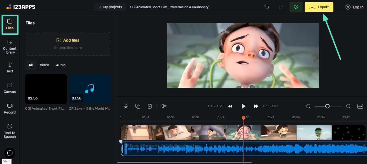Adjust the timeline zoom slider
This screenshot has height=164, width=367.
pos(327,106)
